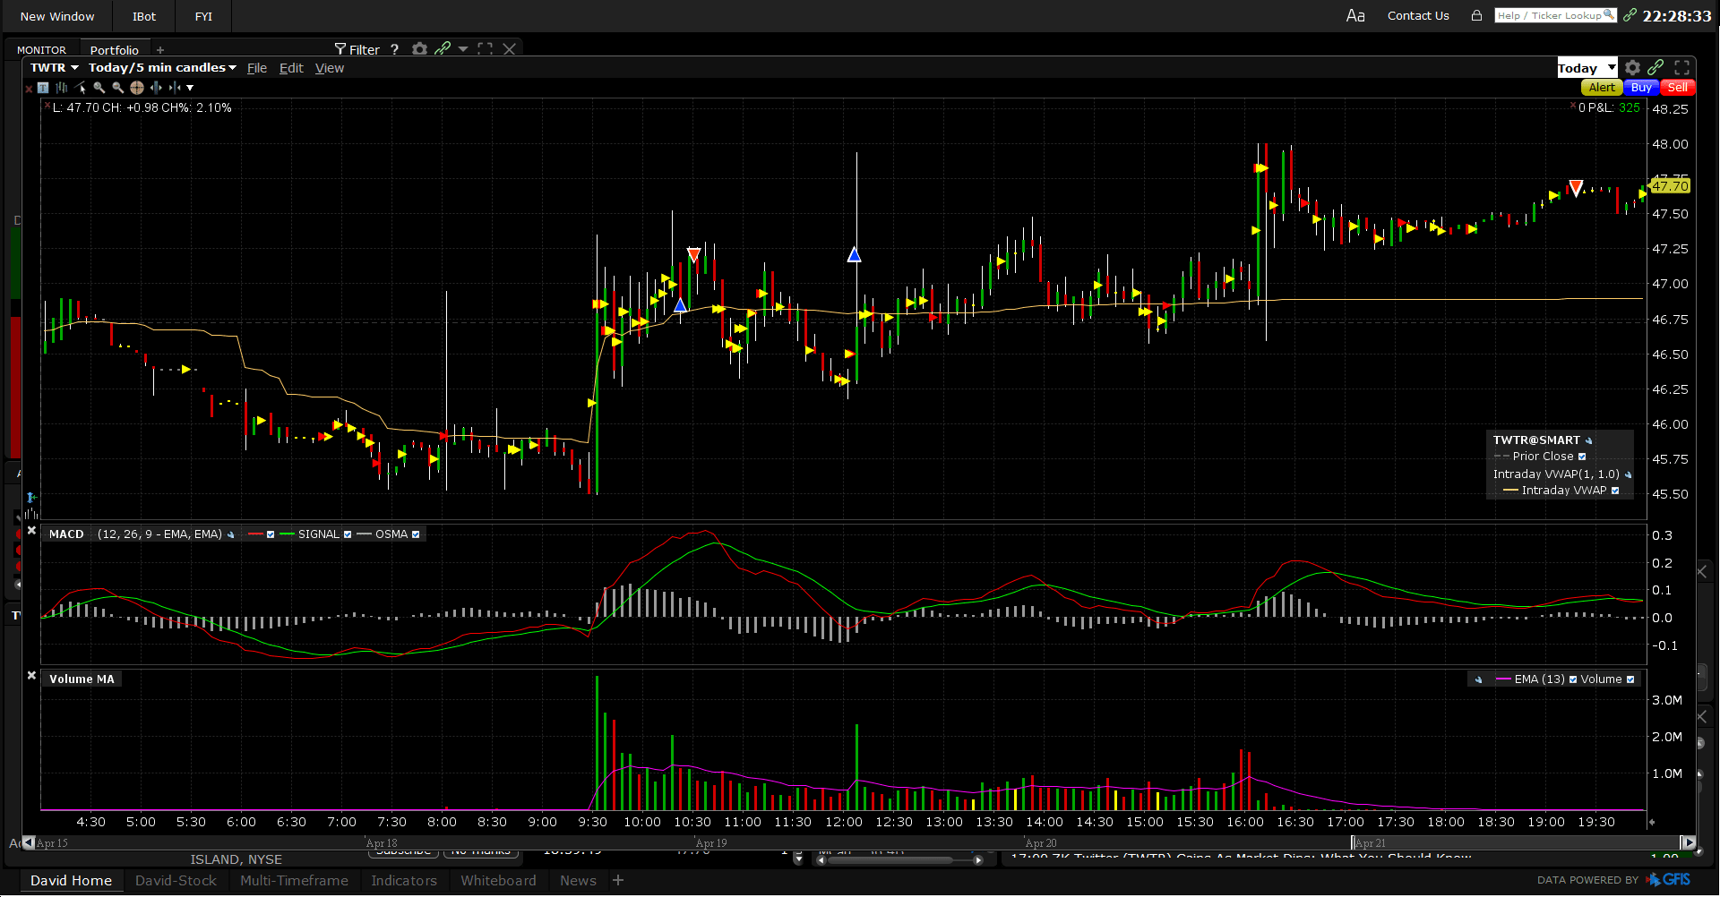Expand the Today/5 min candles dropdown
The image size is (1720, 897).
click(x=162, y=68)
